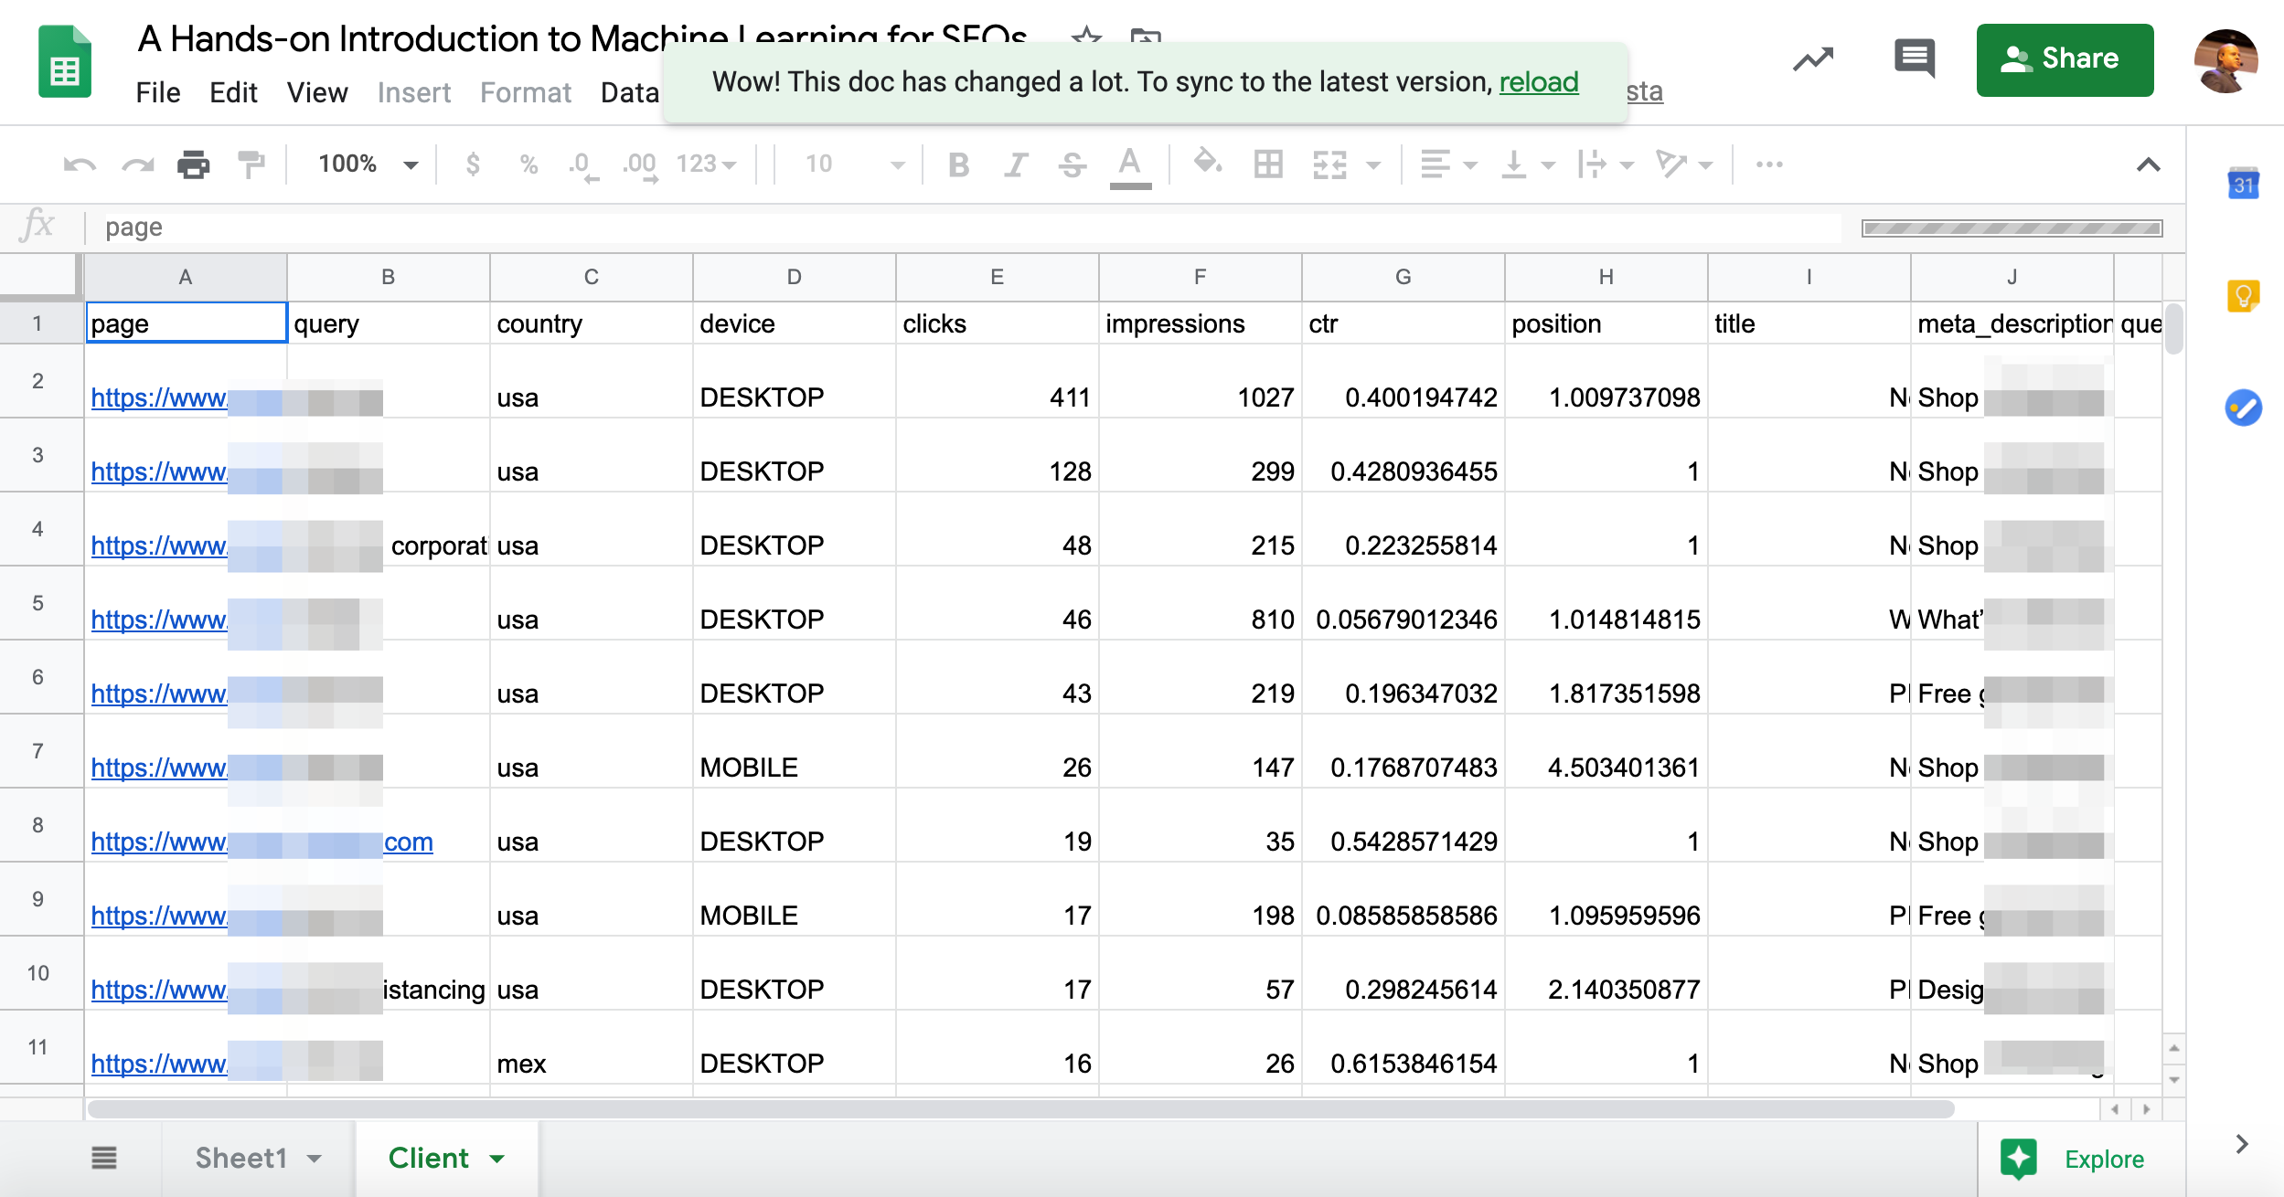Image resolution: width=2284 pixels, height=1197 pixels.
Task: Click the undo arrow icon
Action: 80,164
